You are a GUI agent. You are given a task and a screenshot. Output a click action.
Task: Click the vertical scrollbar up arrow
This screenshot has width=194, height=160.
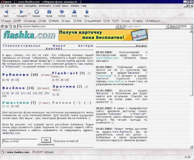(x=191, y=31)
